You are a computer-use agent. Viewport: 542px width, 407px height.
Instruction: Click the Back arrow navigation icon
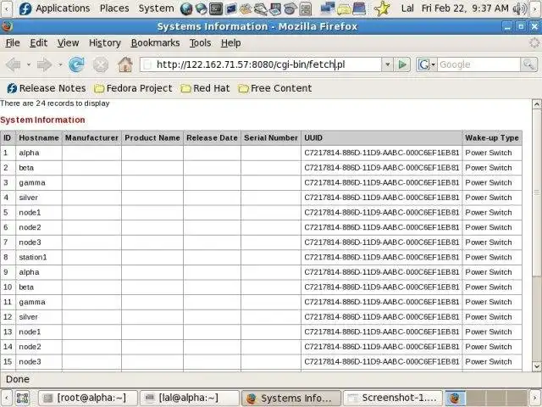click(14, 64)
